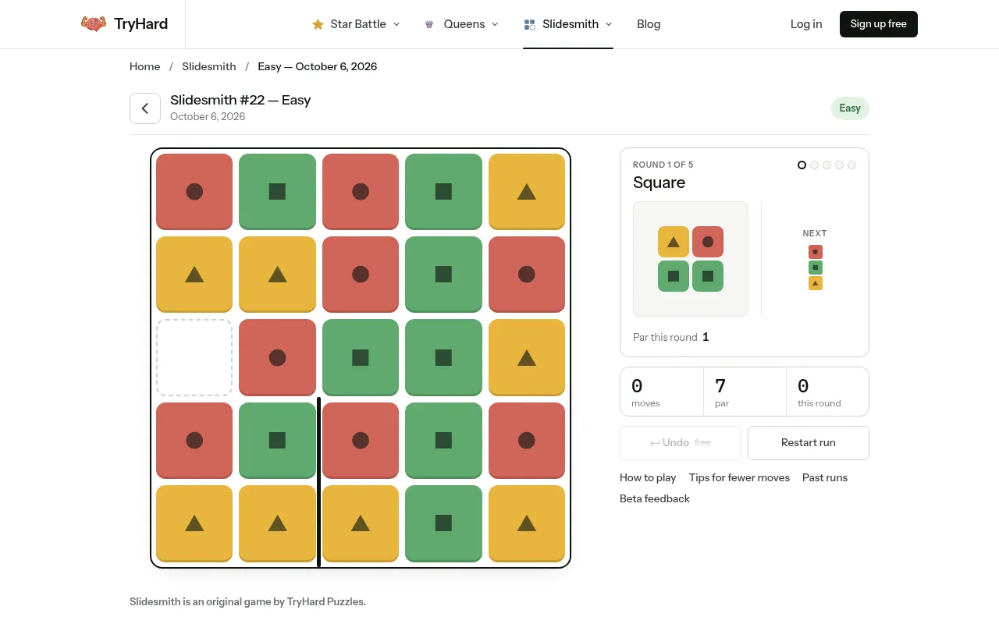
Task: Open the Slidesmith dropdown chevron
Action: (x=609, y=24)
